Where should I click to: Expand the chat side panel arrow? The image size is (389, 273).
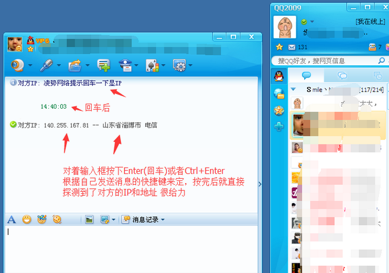click(260, 184)
